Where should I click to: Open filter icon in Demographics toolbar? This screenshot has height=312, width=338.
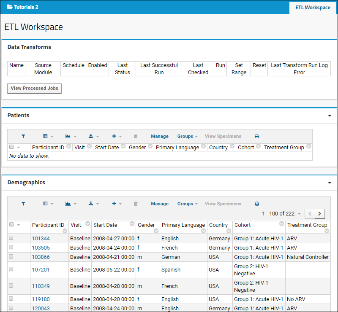pyautogui.click(x=23, y=204)
